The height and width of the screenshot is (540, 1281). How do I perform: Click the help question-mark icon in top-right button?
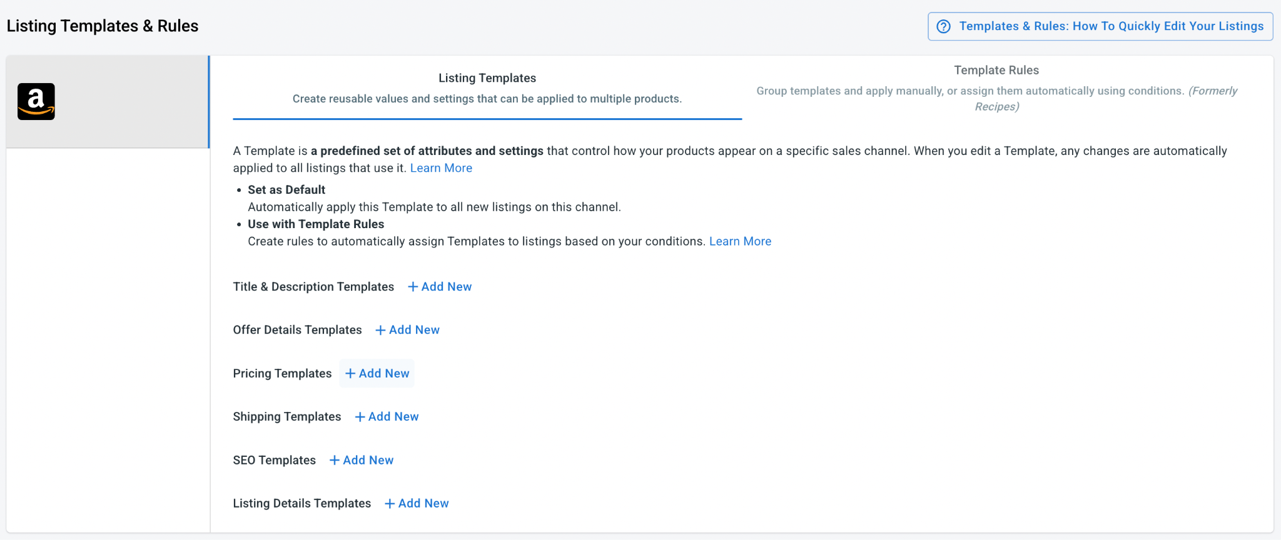[943, 26]
